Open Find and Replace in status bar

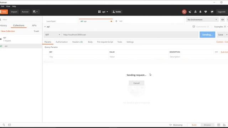4,125
